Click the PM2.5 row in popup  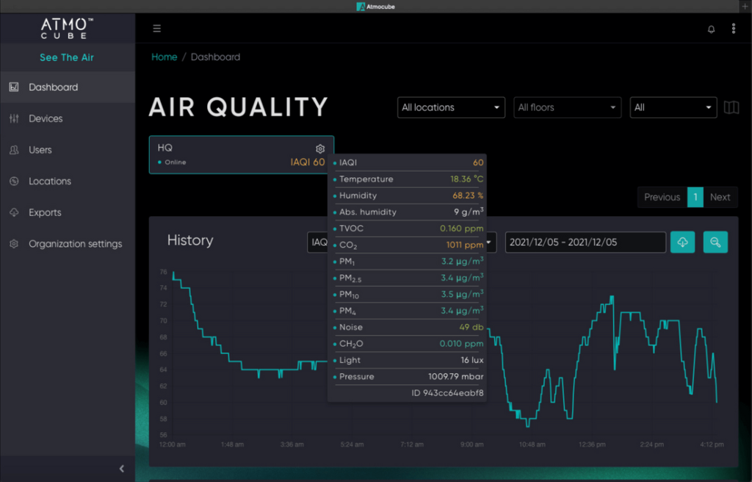408,278
